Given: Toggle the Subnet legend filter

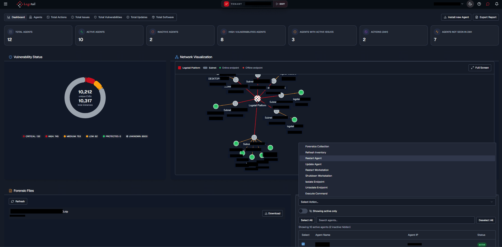Looking at the screenshot, I should coord(210,68).
